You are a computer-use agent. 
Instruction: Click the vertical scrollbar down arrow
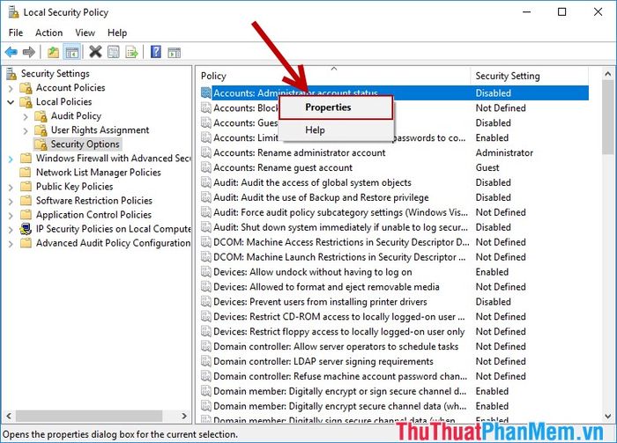[607, 416]
